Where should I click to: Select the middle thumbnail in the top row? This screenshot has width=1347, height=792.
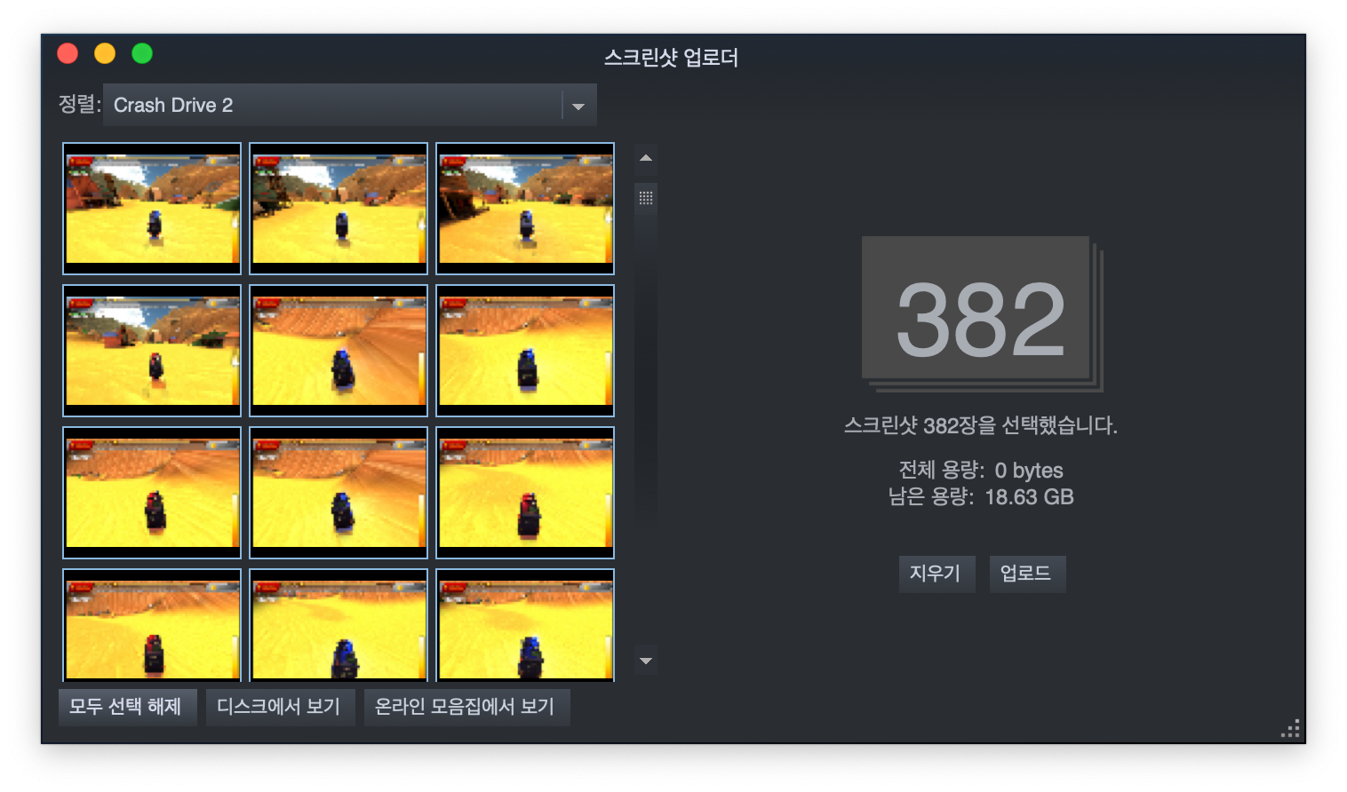[339, 209]
